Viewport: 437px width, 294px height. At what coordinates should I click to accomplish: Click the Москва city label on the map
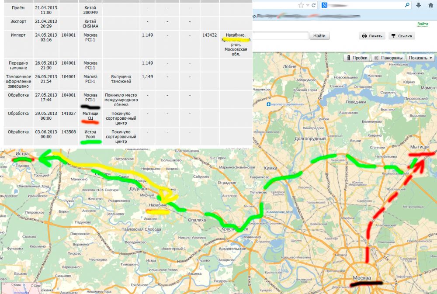(x=362, y=278)
